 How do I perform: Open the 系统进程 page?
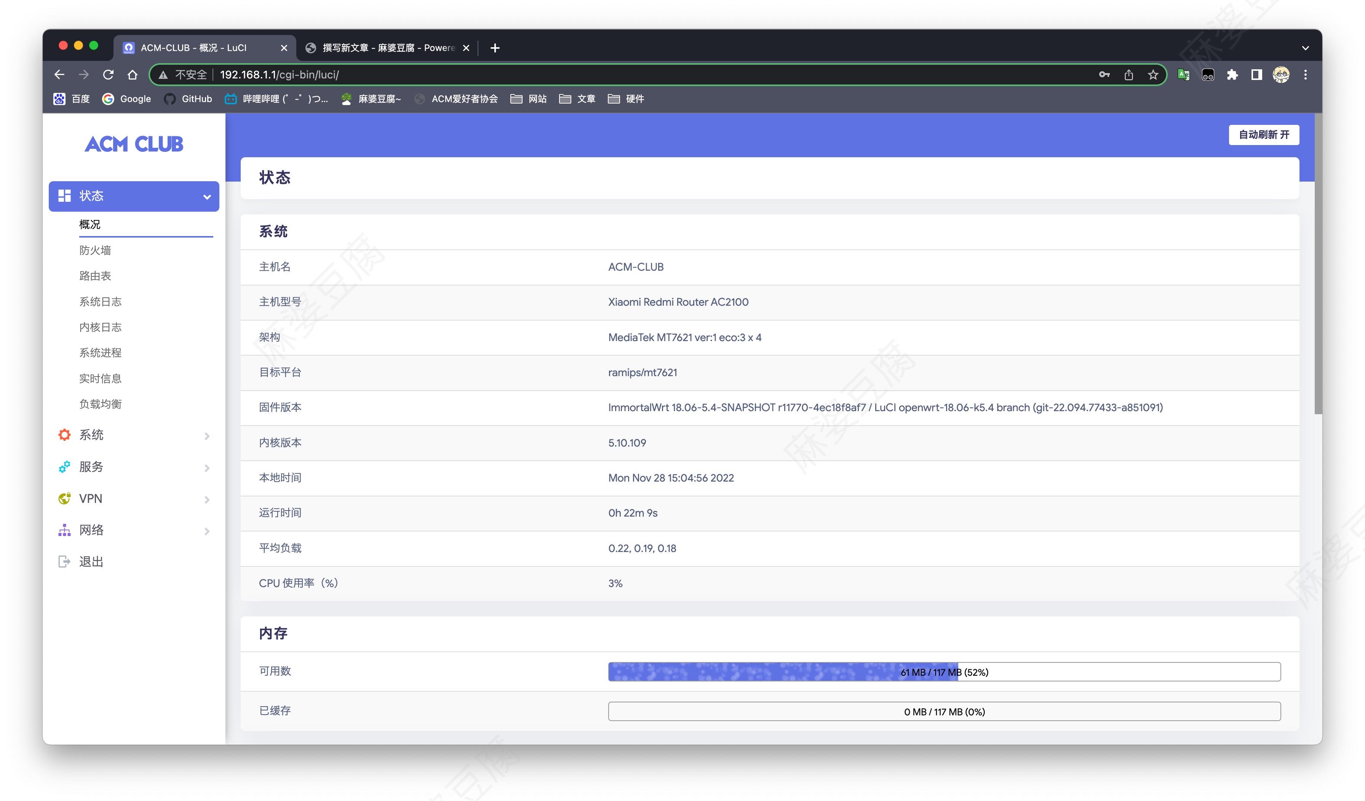tap(100, 353)
